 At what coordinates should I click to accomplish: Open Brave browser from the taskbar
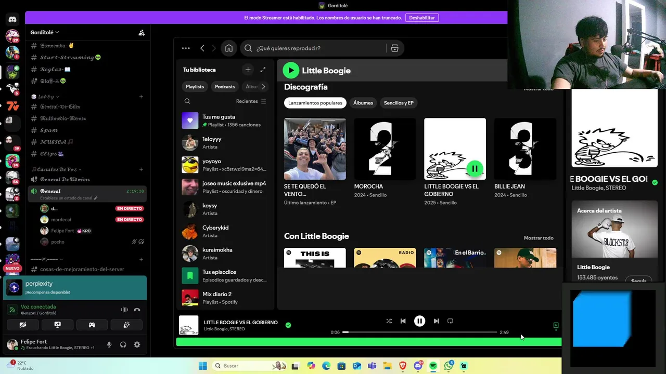point(403,366)
